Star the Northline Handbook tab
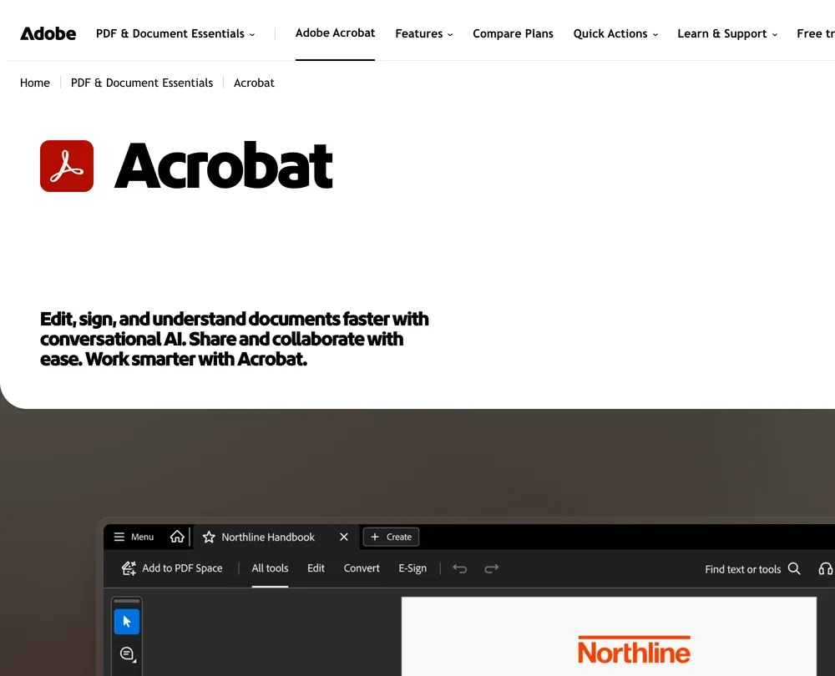The image size is (835, 676). point(209,537)
